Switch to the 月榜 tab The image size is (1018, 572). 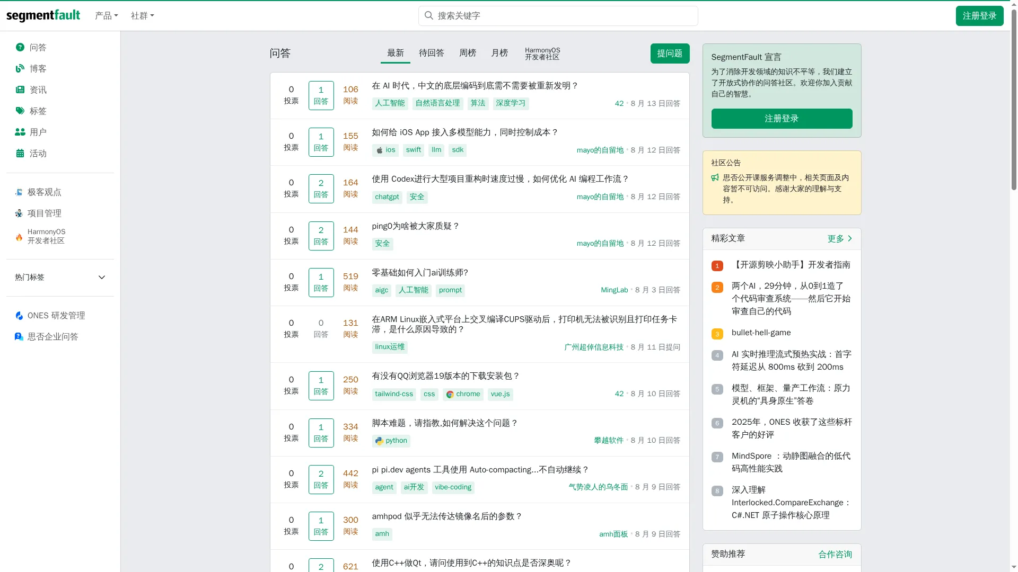(x=499, y=53)
